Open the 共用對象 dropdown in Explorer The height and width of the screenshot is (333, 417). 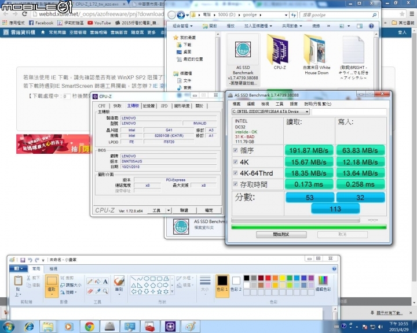(x=292, y=26)
